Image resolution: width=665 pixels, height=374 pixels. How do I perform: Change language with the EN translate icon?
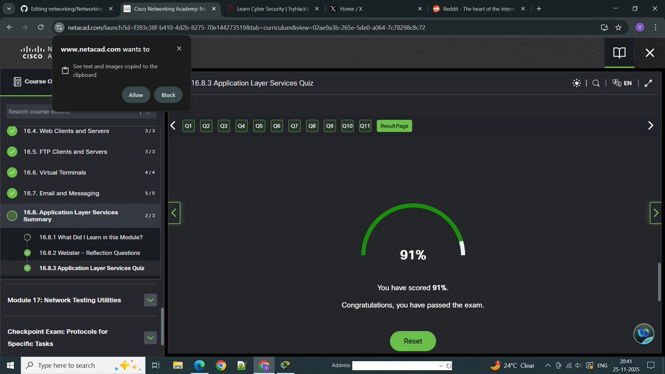click(622, 83)
